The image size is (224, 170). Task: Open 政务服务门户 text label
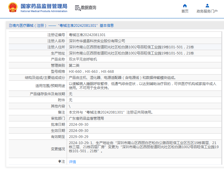coord(207,11)
